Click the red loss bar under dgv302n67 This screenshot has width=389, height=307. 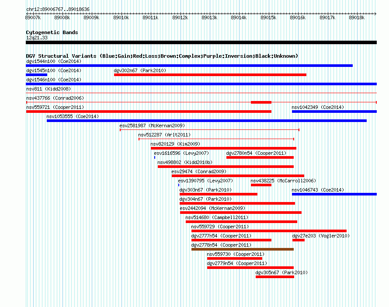click(210, 75)
